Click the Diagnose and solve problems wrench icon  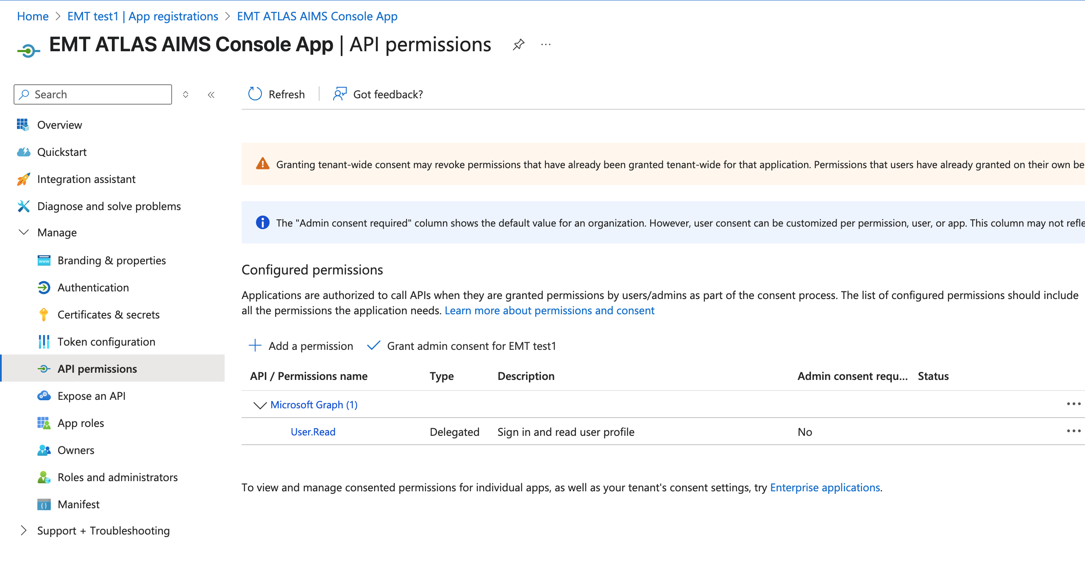pos(23,206)
